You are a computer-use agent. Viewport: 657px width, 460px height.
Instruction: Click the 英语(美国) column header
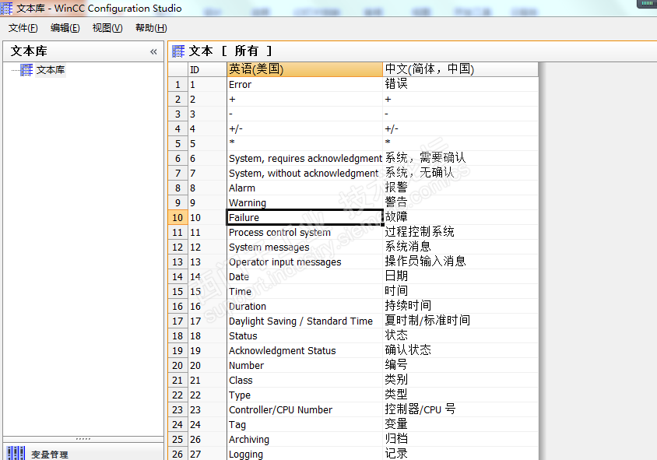pyautogui.click(x=304, y=69)
